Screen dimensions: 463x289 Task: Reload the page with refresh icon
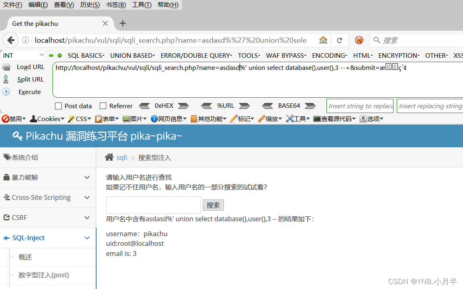tap(339, 40)
